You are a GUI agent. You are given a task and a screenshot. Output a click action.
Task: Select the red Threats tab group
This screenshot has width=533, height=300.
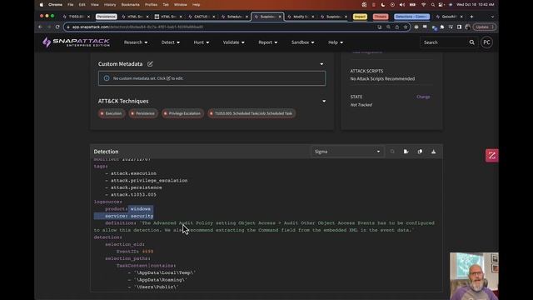click(x=381, y=17)
